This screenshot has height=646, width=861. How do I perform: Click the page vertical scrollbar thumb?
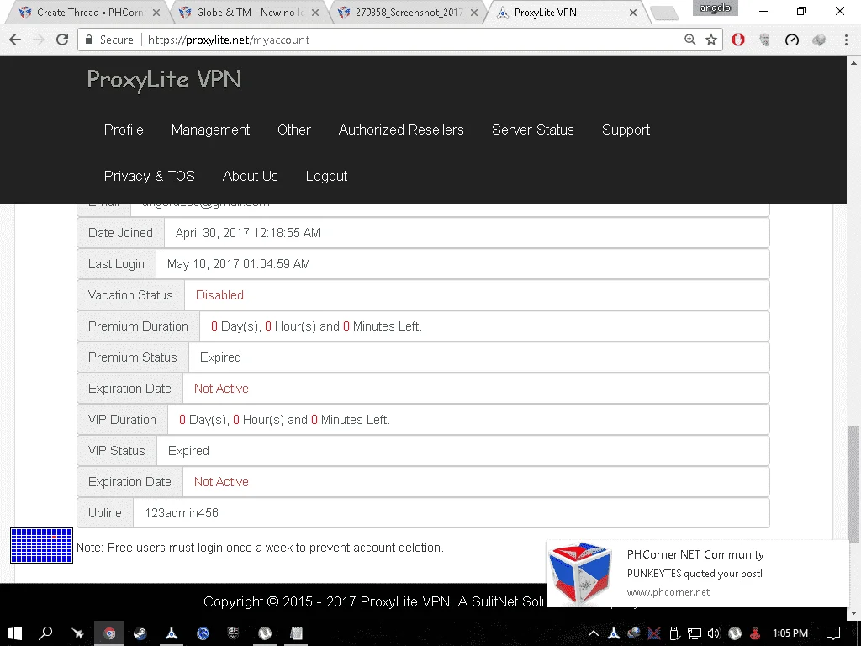tap(853, 484)
